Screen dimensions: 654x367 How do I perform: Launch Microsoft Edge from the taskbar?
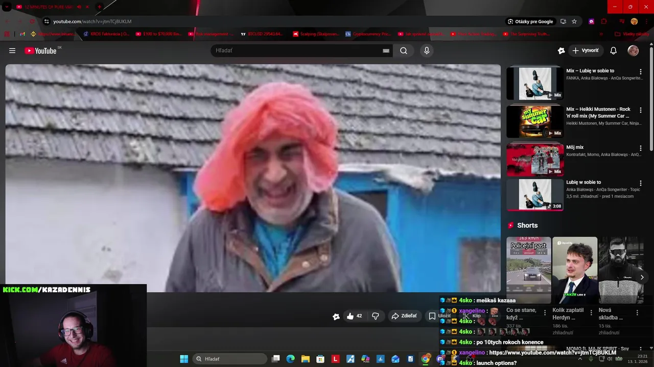[291, 359]
